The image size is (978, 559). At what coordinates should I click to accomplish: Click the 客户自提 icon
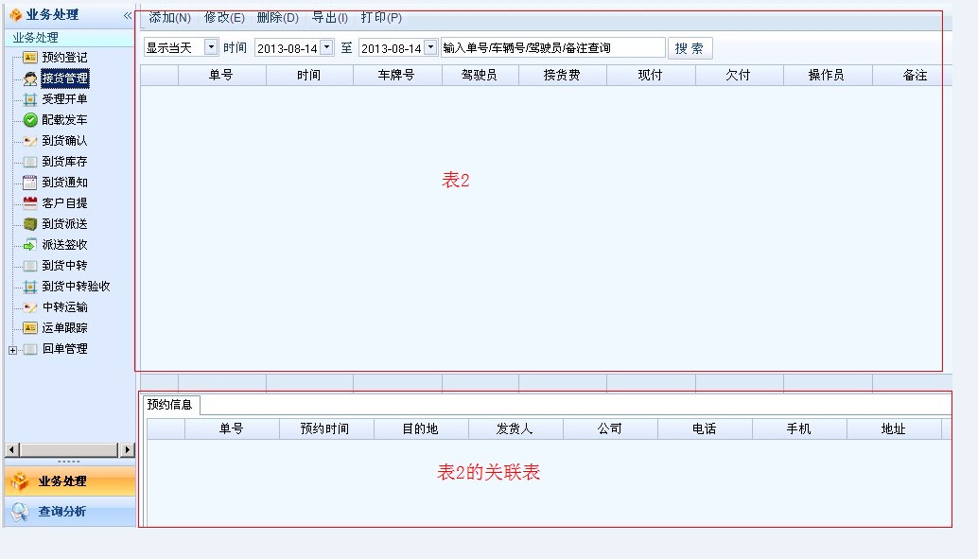pos(30,202)
